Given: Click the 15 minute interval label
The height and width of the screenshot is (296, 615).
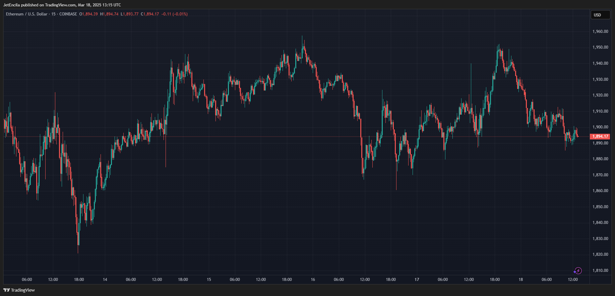Looking at the screenshot, I should click(53, 14).
